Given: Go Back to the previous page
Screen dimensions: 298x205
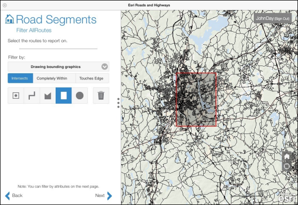Looking at the screenshot, I should point(14,196).
